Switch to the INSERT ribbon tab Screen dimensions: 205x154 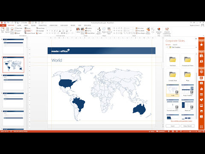pos(26,25)
